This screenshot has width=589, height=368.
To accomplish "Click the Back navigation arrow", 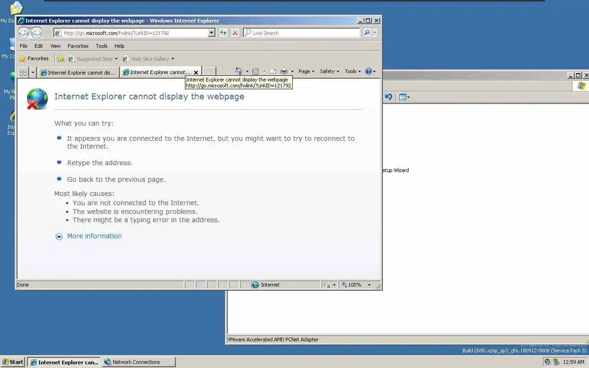I will tap(24, 33).
